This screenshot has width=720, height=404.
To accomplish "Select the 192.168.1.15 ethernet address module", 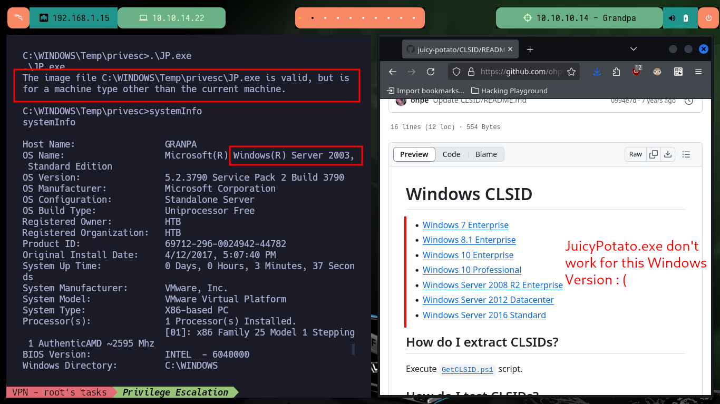I will point(74,18).
